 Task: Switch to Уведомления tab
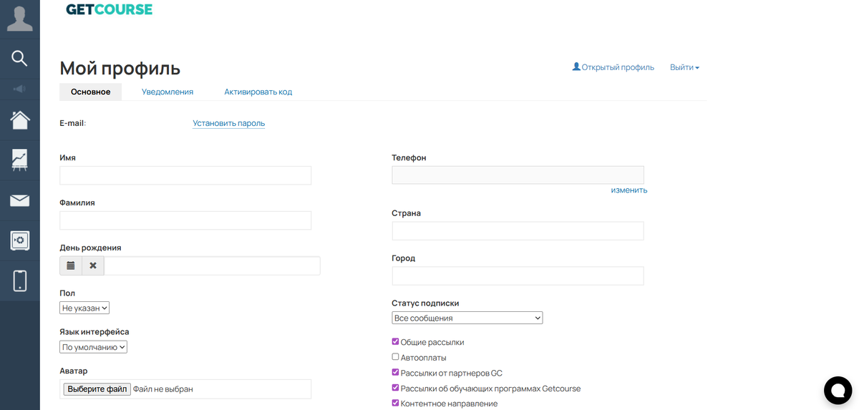click(x=168, y=92)
